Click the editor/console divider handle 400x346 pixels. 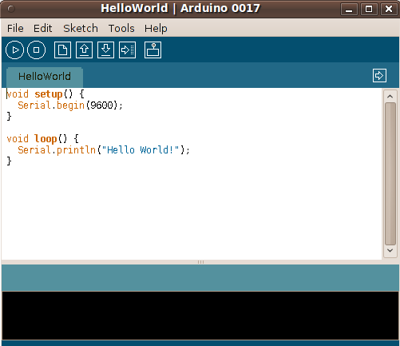[200, 262]
